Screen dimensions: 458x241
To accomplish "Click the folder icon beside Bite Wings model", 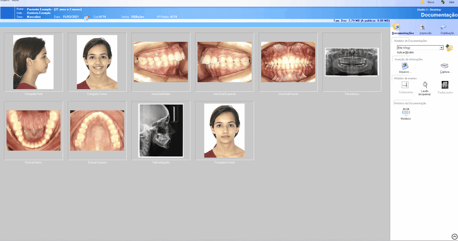I will click(449, 48).
